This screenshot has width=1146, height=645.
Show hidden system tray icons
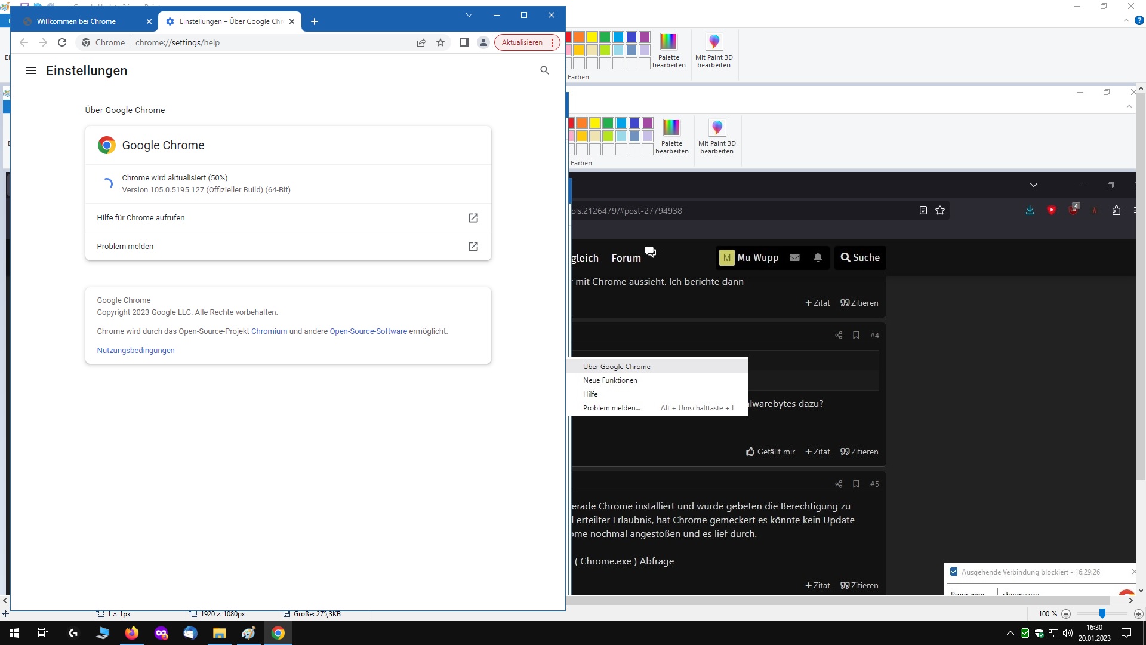point(1010,633)
